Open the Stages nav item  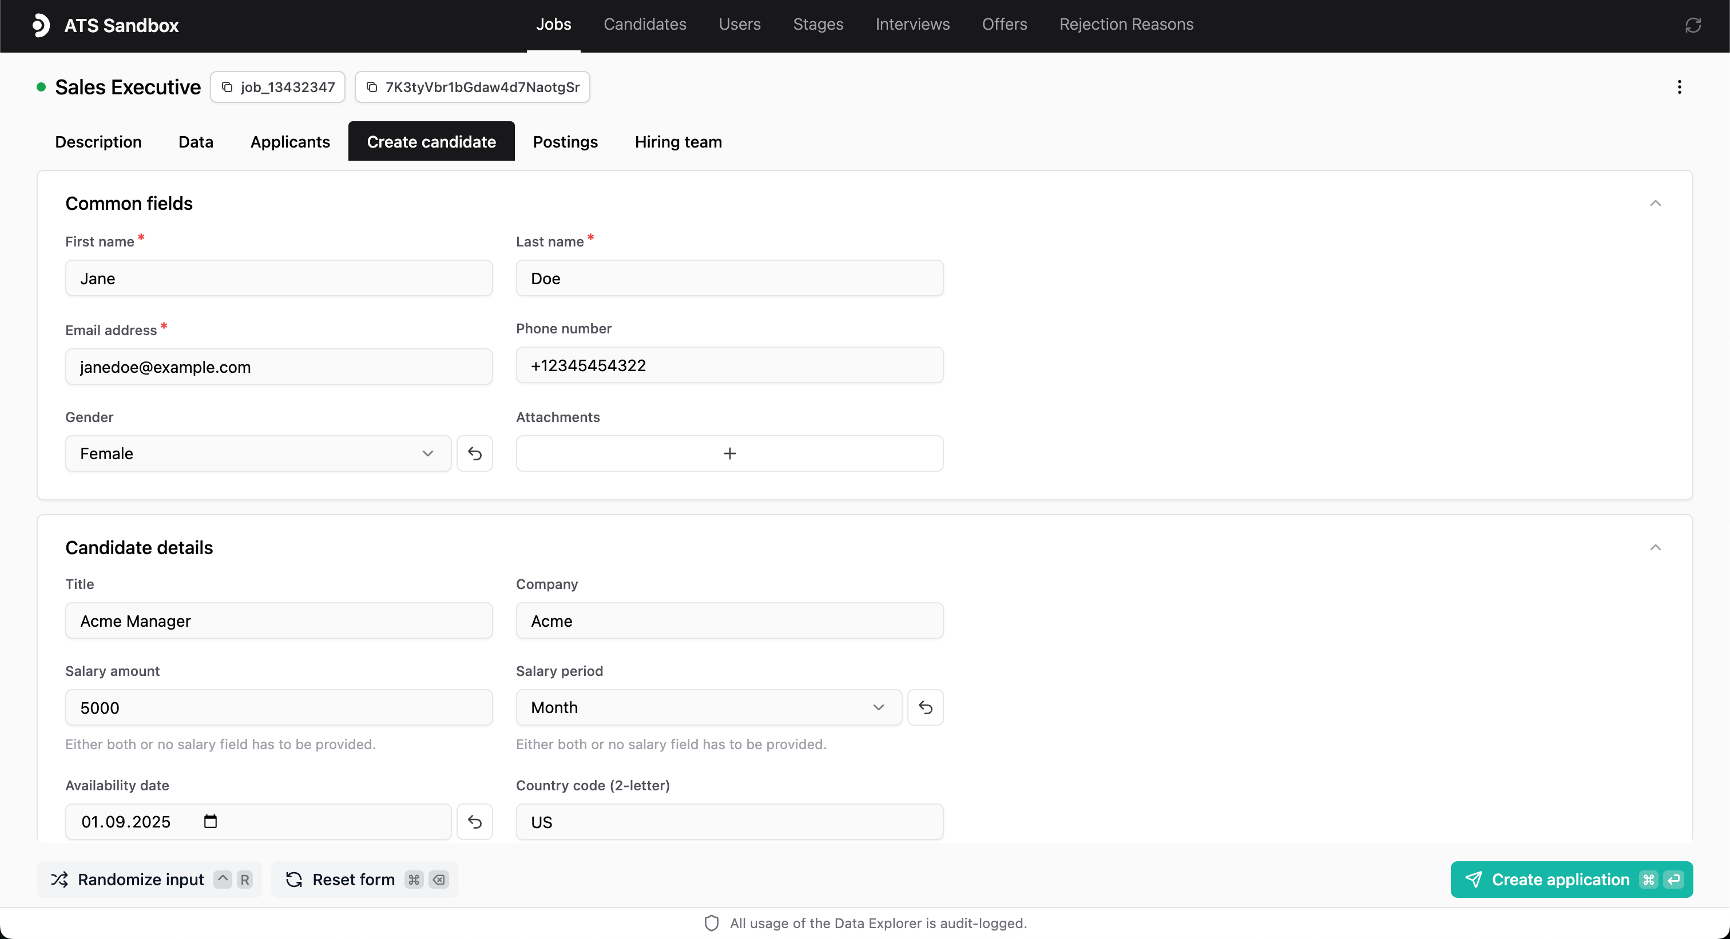coord(818,24)
